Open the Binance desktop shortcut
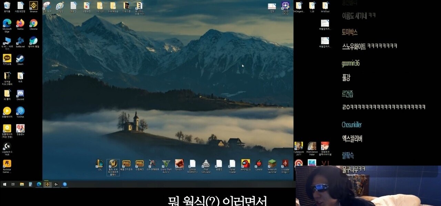441x206 pixels. coord(33,6)
